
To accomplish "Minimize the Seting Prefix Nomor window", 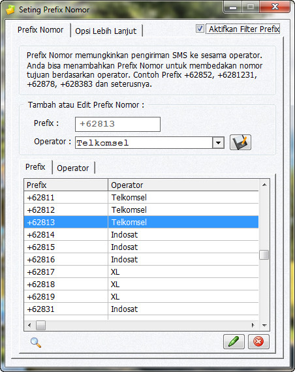I will (x=232, y=7).
